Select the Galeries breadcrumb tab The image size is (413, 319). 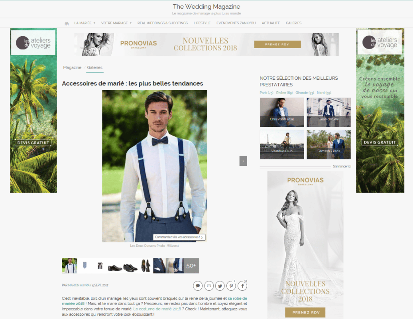point(94,68)
